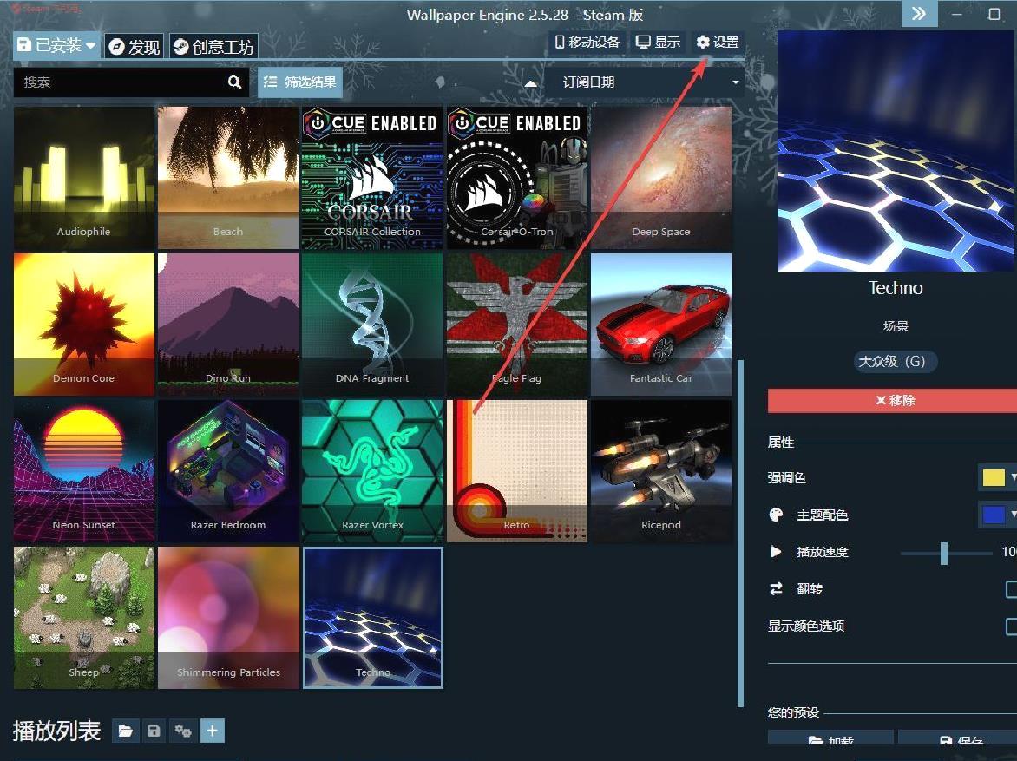Select the Razer Bedroom wallpaper
This screenshot has height=761, width=1017.
tap(228, 471)
